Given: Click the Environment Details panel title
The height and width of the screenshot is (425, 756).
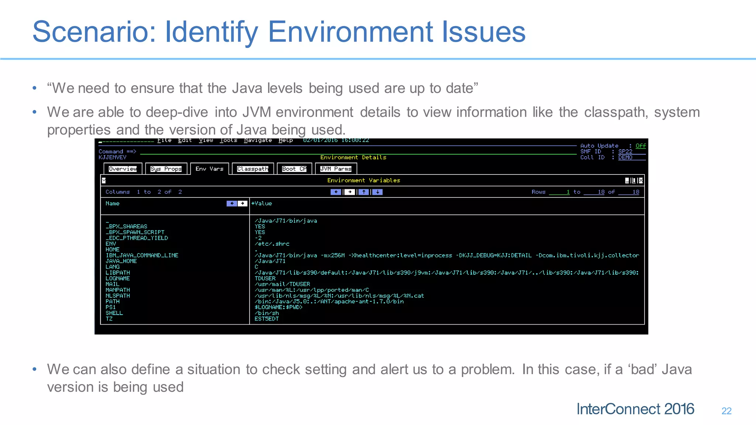Looking at the screenshot, I should [353, 158].
